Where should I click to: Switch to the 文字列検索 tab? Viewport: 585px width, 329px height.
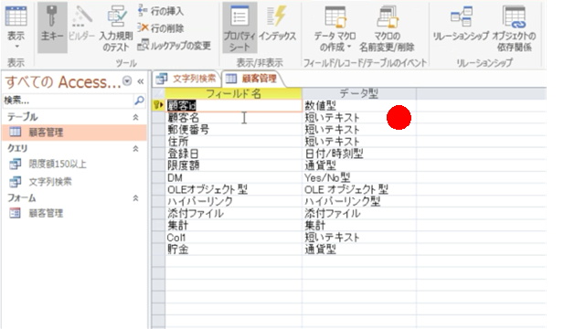[186, 79]
